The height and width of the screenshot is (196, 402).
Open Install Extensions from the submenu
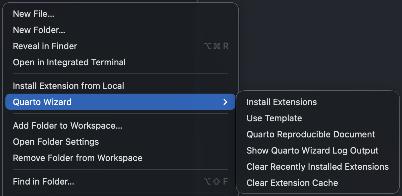281,102
